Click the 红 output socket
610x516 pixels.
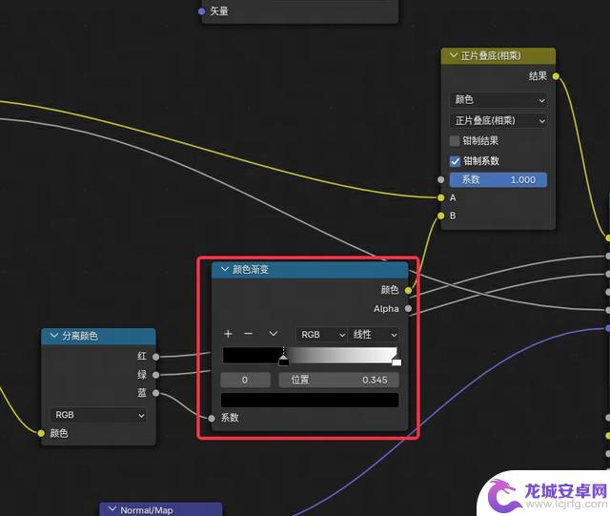155,357
